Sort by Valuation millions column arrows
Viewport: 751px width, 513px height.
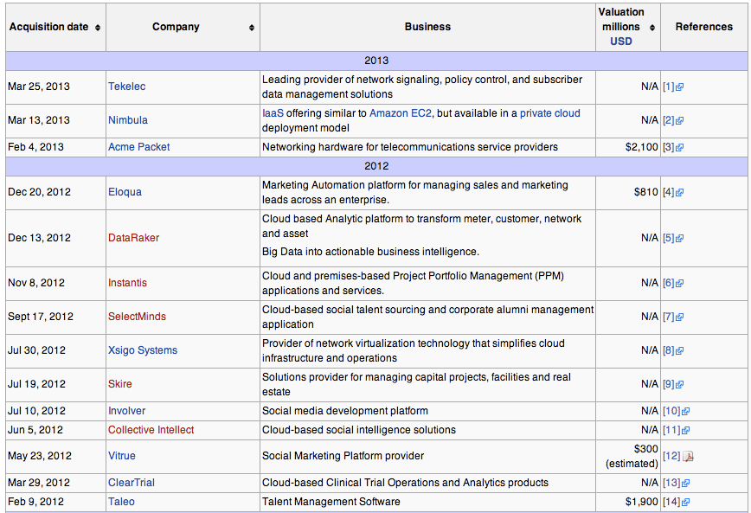(652, 28)
